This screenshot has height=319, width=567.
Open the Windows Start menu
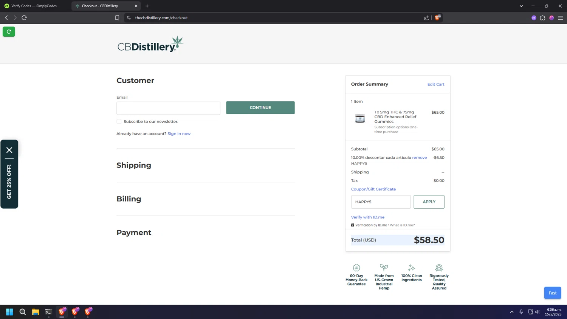click(x=9, y=312)
